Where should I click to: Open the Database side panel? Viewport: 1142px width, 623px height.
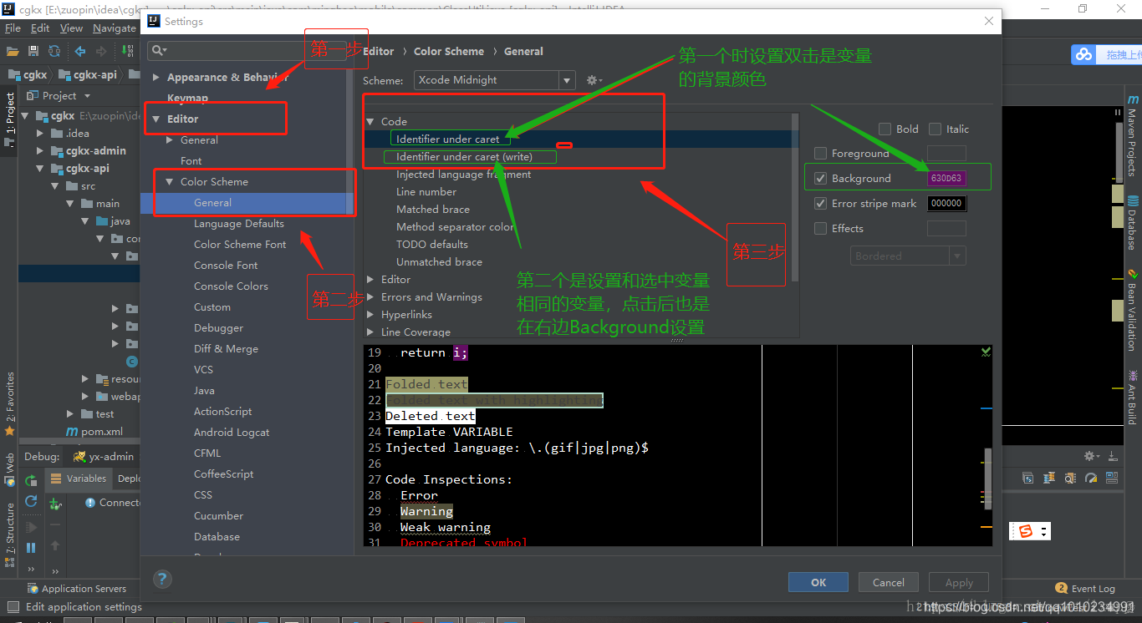click(1132, 223)
